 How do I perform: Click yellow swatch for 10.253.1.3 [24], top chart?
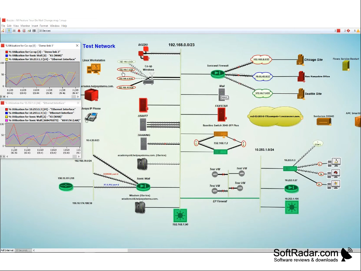[7, 59]
